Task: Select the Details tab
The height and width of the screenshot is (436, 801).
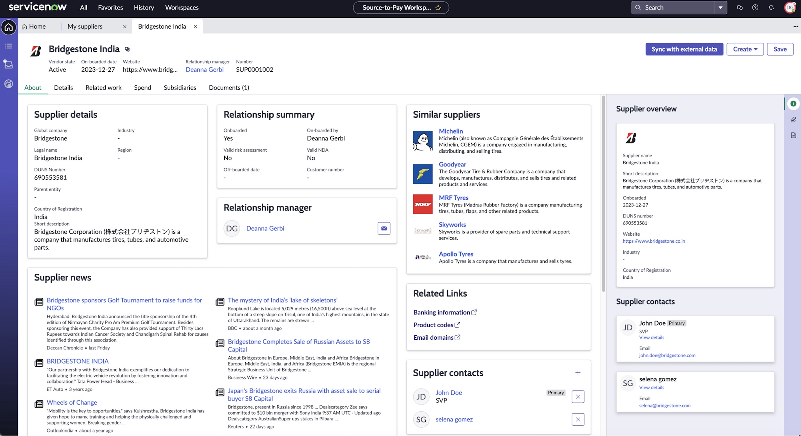Action: pos(63,88)
